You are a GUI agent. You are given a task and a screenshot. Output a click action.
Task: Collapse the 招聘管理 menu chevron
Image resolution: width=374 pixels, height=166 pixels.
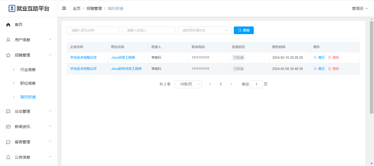pyautogui.click(x=50, y=55)
